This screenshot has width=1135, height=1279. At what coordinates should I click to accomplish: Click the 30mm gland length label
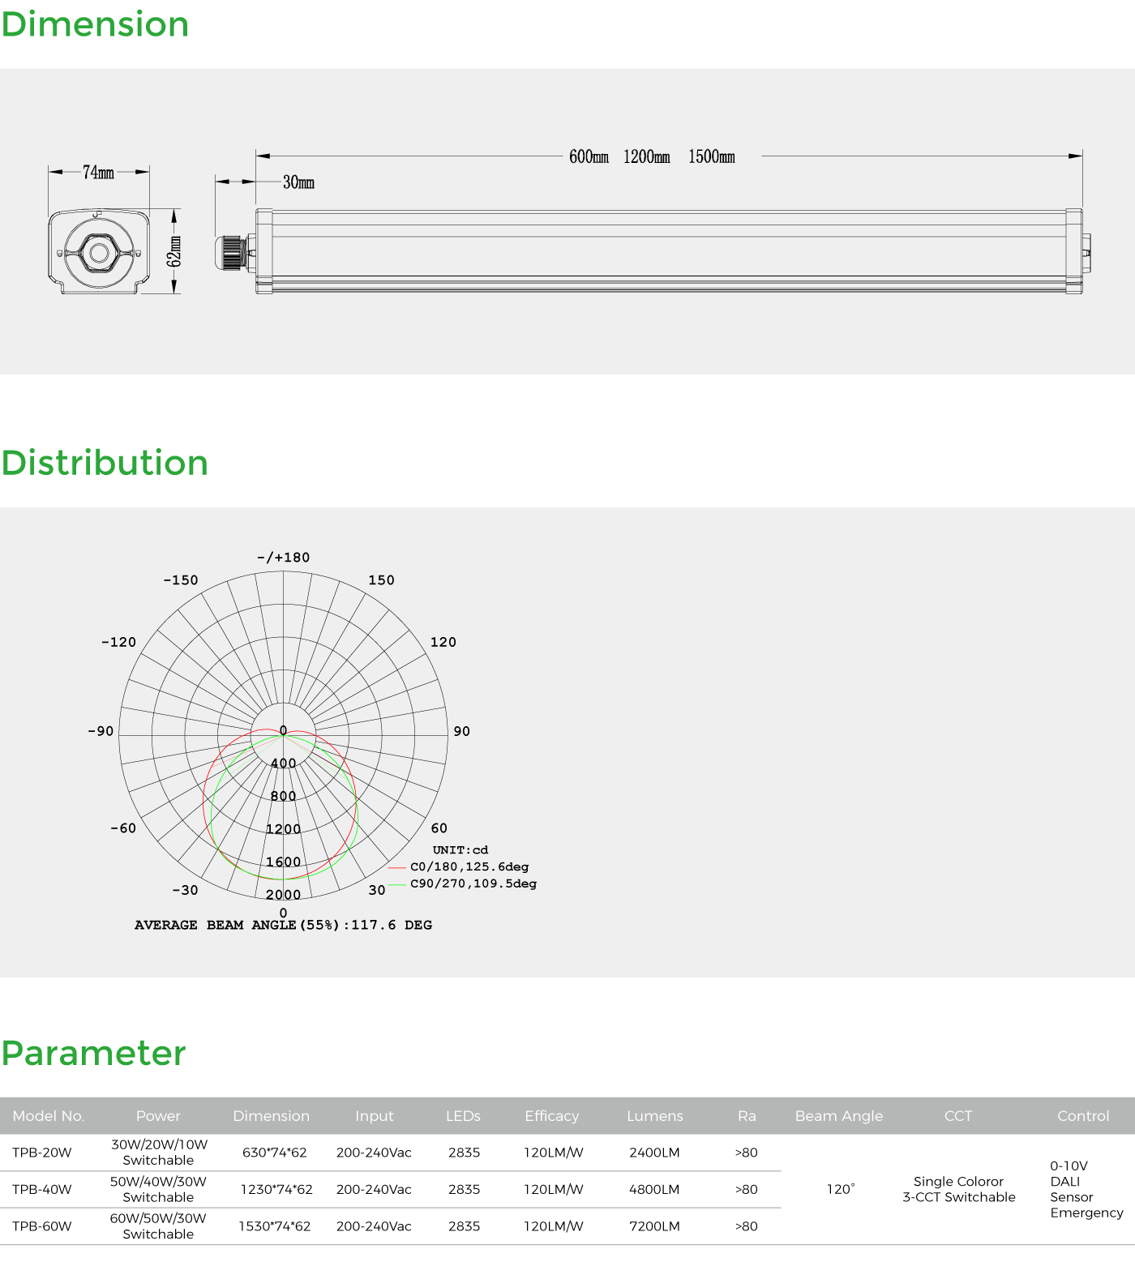298,182
